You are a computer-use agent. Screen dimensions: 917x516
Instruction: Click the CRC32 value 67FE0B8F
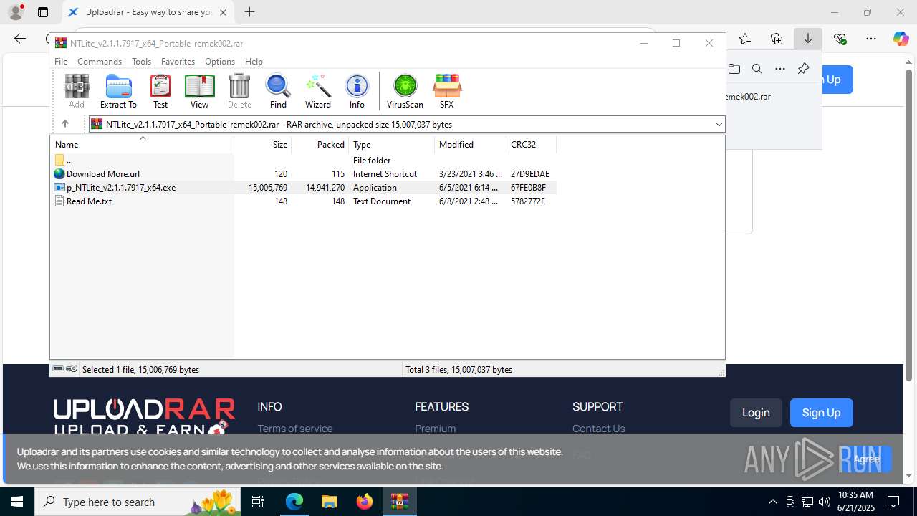[x=528, y=188]
